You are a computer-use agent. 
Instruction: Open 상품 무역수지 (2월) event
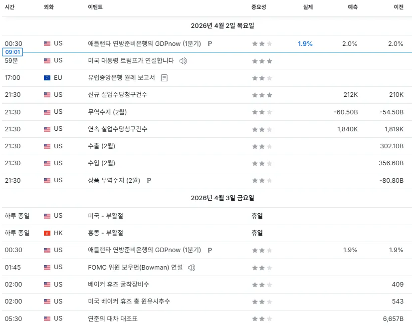(114, 180)
